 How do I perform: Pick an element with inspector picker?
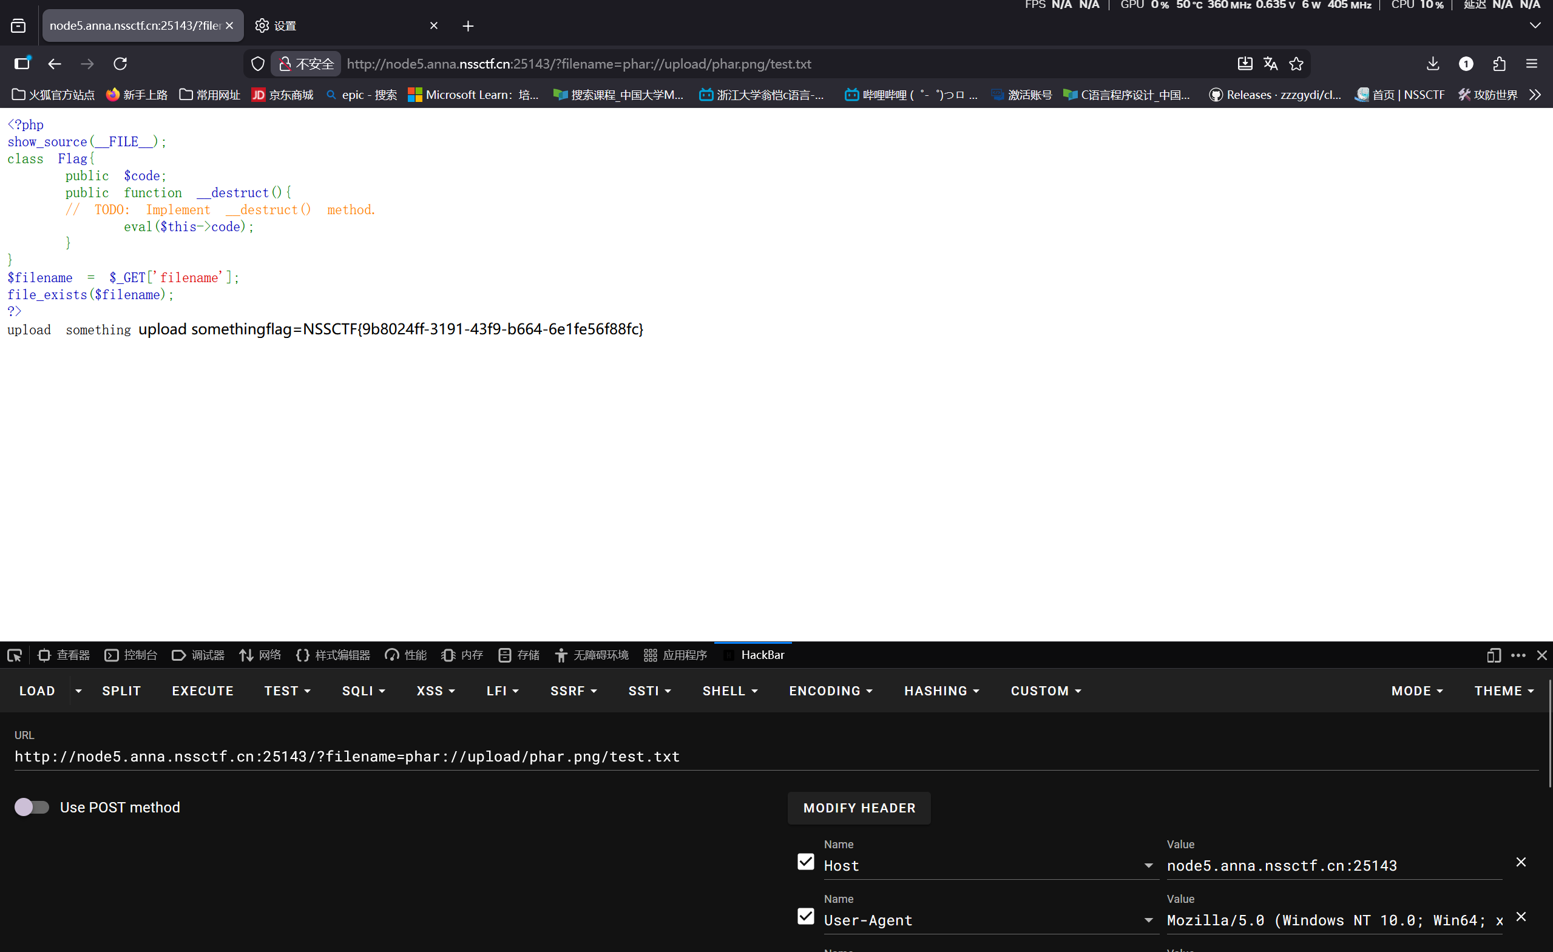tap(15, 655)
